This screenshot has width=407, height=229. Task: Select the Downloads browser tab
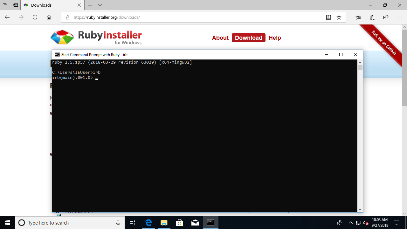[x=52, y=5]
